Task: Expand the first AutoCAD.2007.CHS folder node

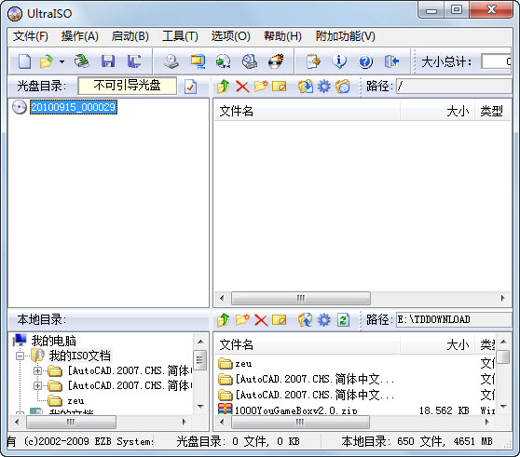Action: point(37,370)
